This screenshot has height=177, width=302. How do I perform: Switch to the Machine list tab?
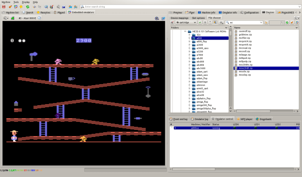(x=11, y=12)
